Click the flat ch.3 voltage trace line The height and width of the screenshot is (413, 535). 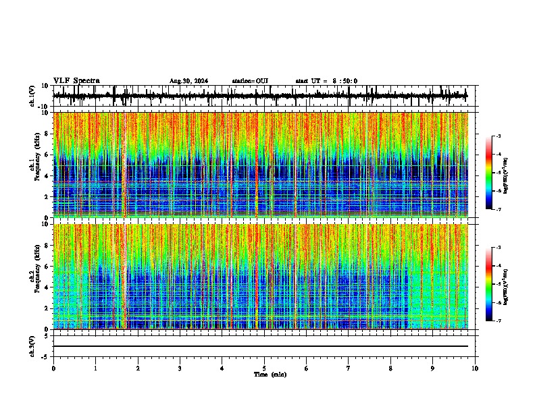click(x=261, y=346)
